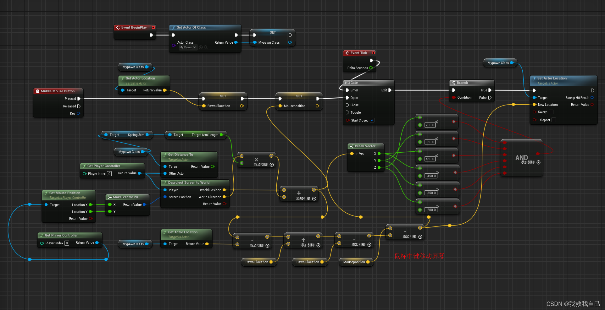
Task: Edit the 200.0 comparison value
Action: tap(430, 125)
